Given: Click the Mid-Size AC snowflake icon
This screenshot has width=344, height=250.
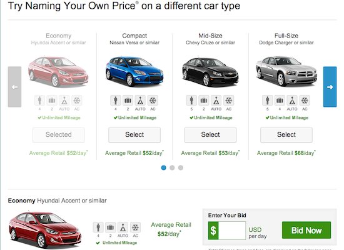Looking at the screenshot, I should tap(228, 101).
